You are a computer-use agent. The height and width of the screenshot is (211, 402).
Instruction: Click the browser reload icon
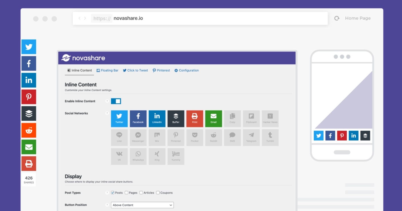337,18
